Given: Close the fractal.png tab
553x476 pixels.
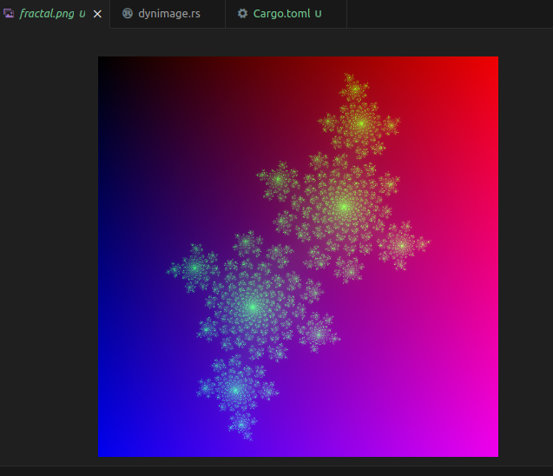Looking at the screenshot, I should [97, 14].
